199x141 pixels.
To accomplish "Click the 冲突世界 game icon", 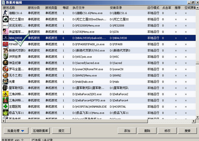I will pos(5,57).
